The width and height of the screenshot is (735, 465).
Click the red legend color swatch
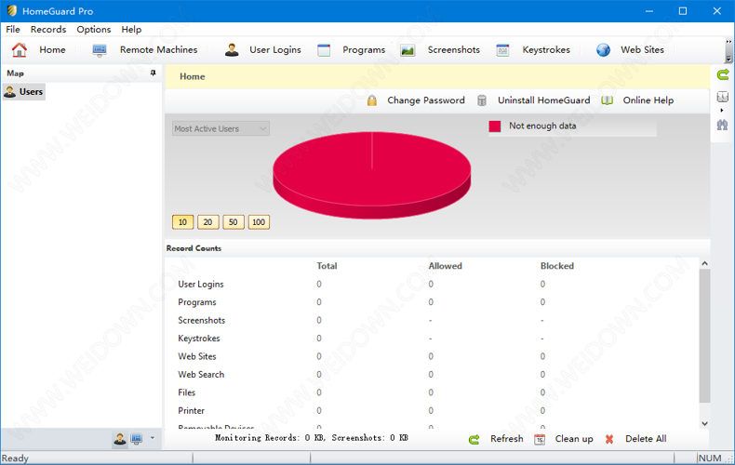[x=495, y=126]
